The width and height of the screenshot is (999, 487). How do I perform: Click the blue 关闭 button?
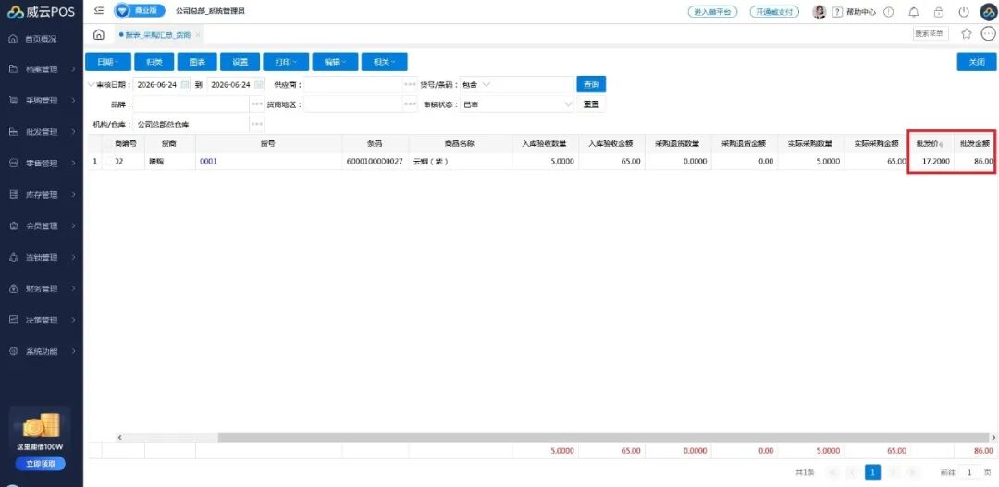977,62
